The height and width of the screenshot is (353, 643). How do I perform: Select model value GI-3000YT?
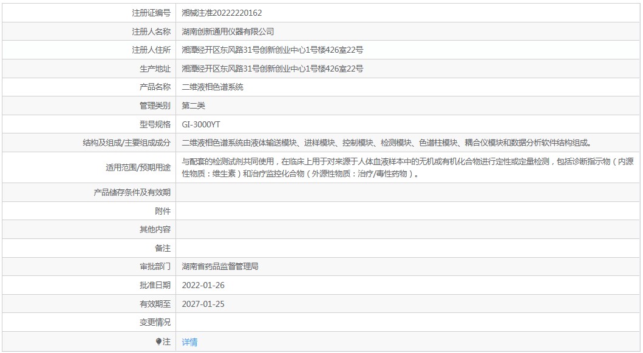201,124
